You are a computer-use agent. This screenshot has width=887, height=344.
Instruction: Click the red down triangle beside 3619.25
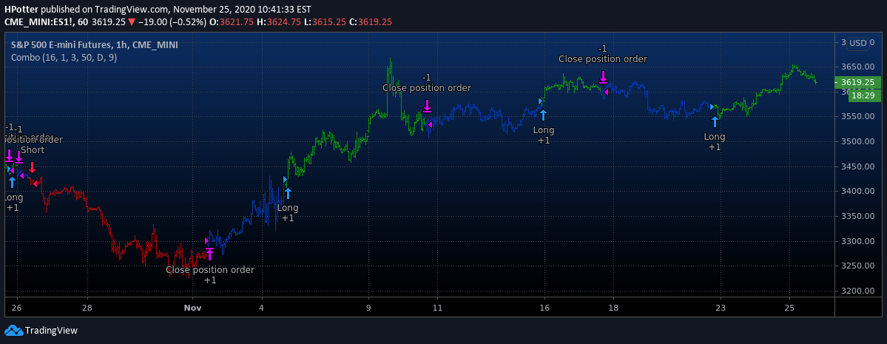click(x=131, y=22)
